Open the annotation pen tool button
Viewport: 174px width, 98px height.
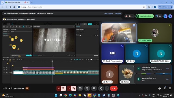165,16
